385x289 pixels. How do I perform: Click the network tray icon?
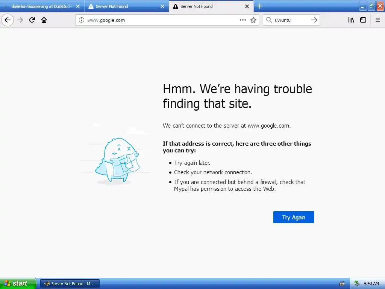(357, 283)
